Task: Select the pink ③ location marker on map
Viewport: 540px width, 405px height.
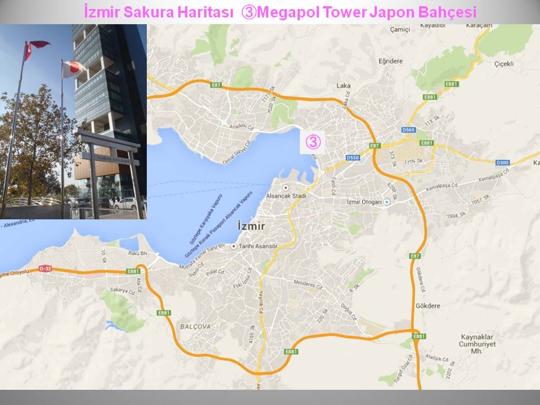Action: pos(313,142)
